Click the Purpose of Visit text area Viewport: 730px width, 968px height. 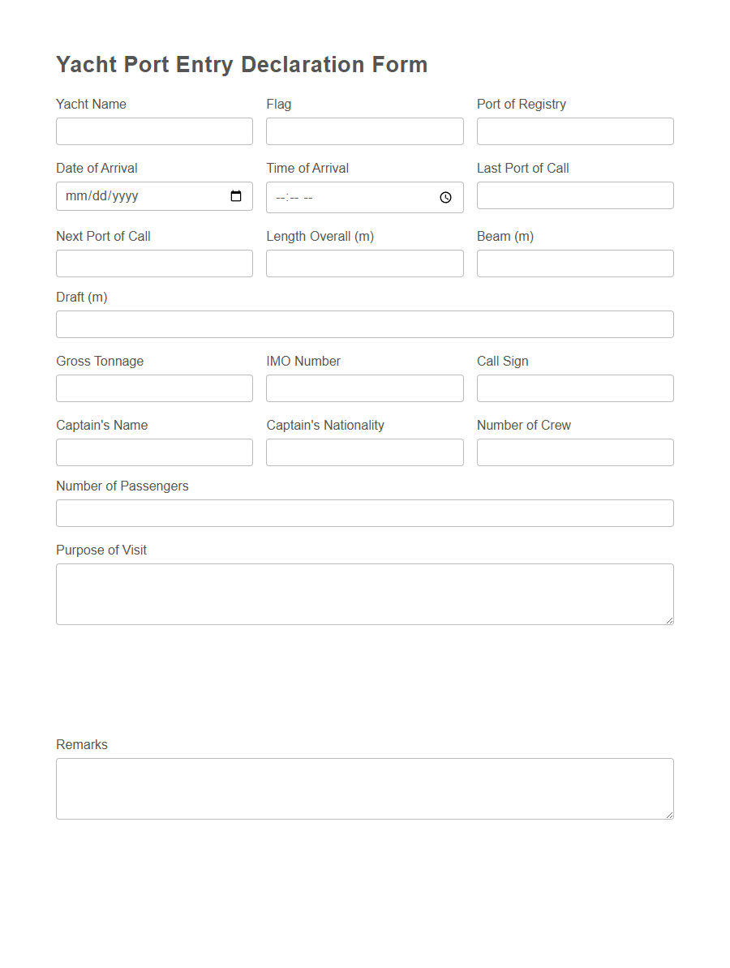(364, 592)
